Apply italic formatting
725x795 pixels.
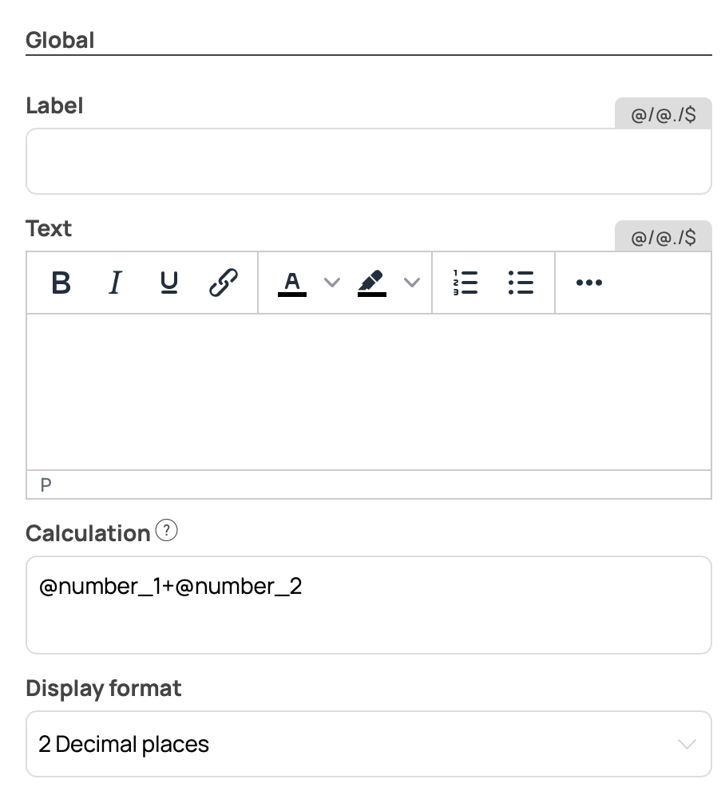pos(115,283)
